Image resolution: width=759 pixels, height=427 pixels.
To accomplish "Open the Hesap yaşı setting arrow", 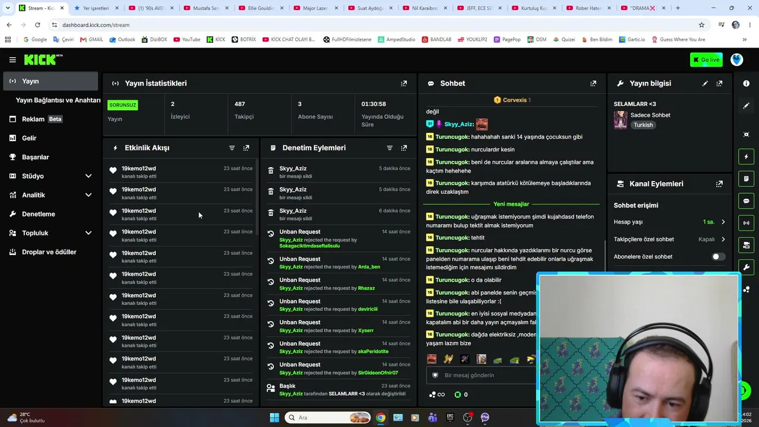I will click(723, 222).
